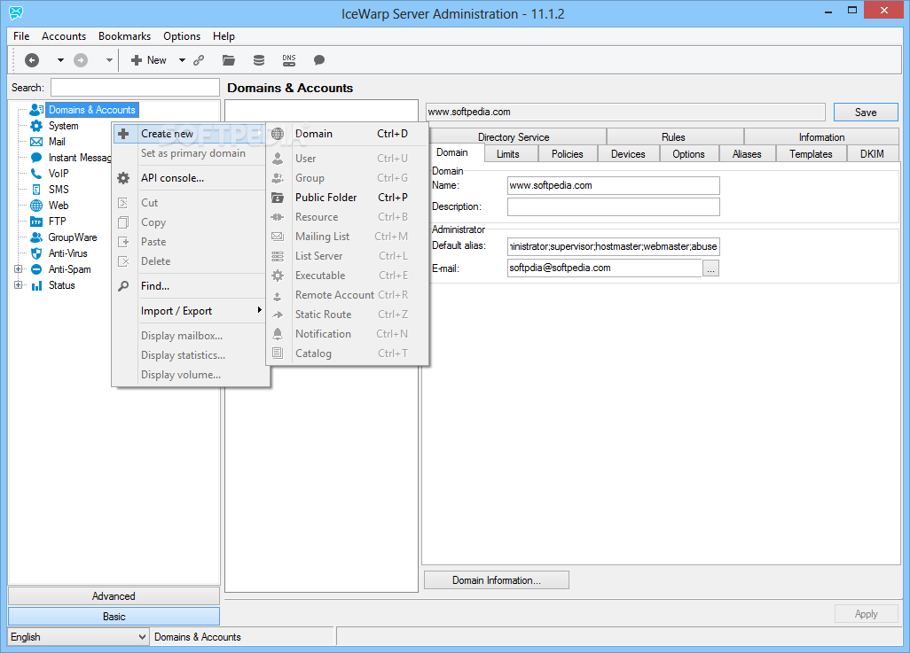Click the DNS toolbar icon
The width and height of the screenshot is (910, 653).
coord(289,60)
